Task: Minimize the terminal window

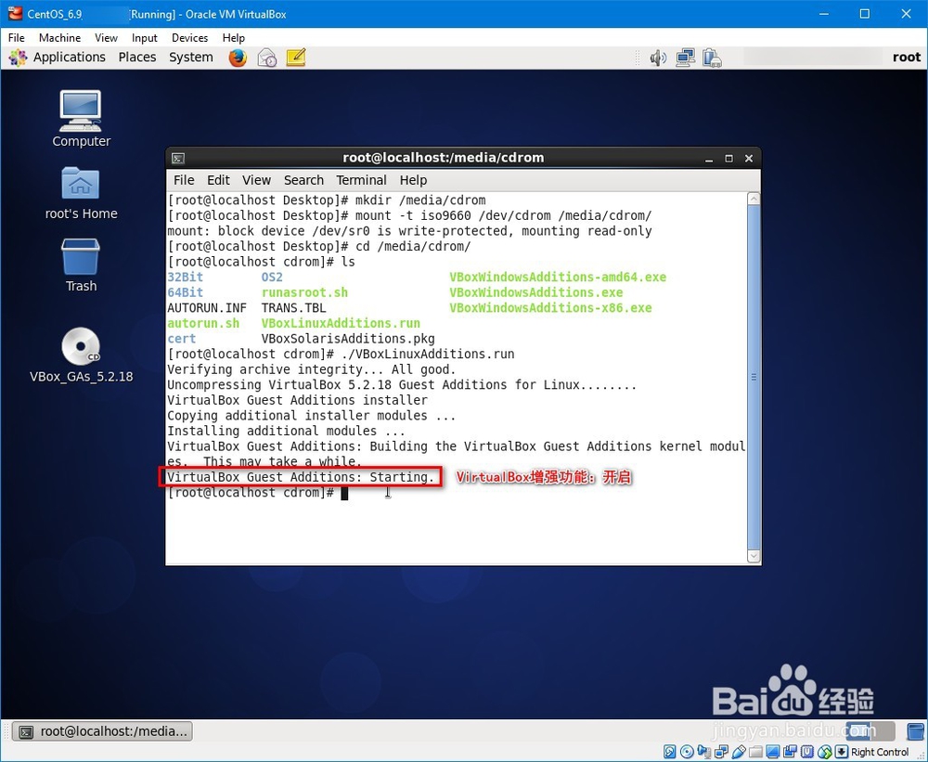Action: 709,159
